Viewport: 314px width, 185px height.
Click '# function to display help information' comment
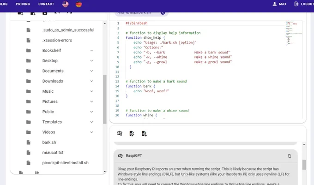[x=163, y=33]
